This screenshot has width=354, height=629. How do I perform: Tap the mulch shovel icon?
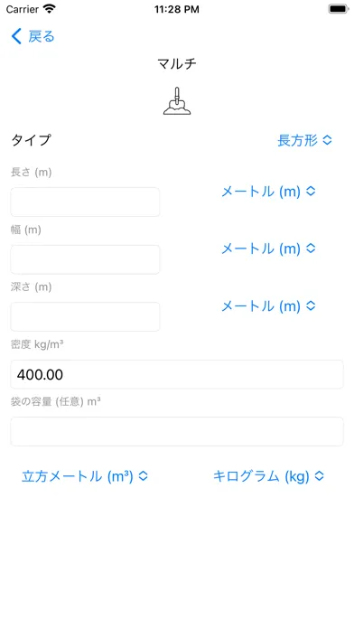177,101
